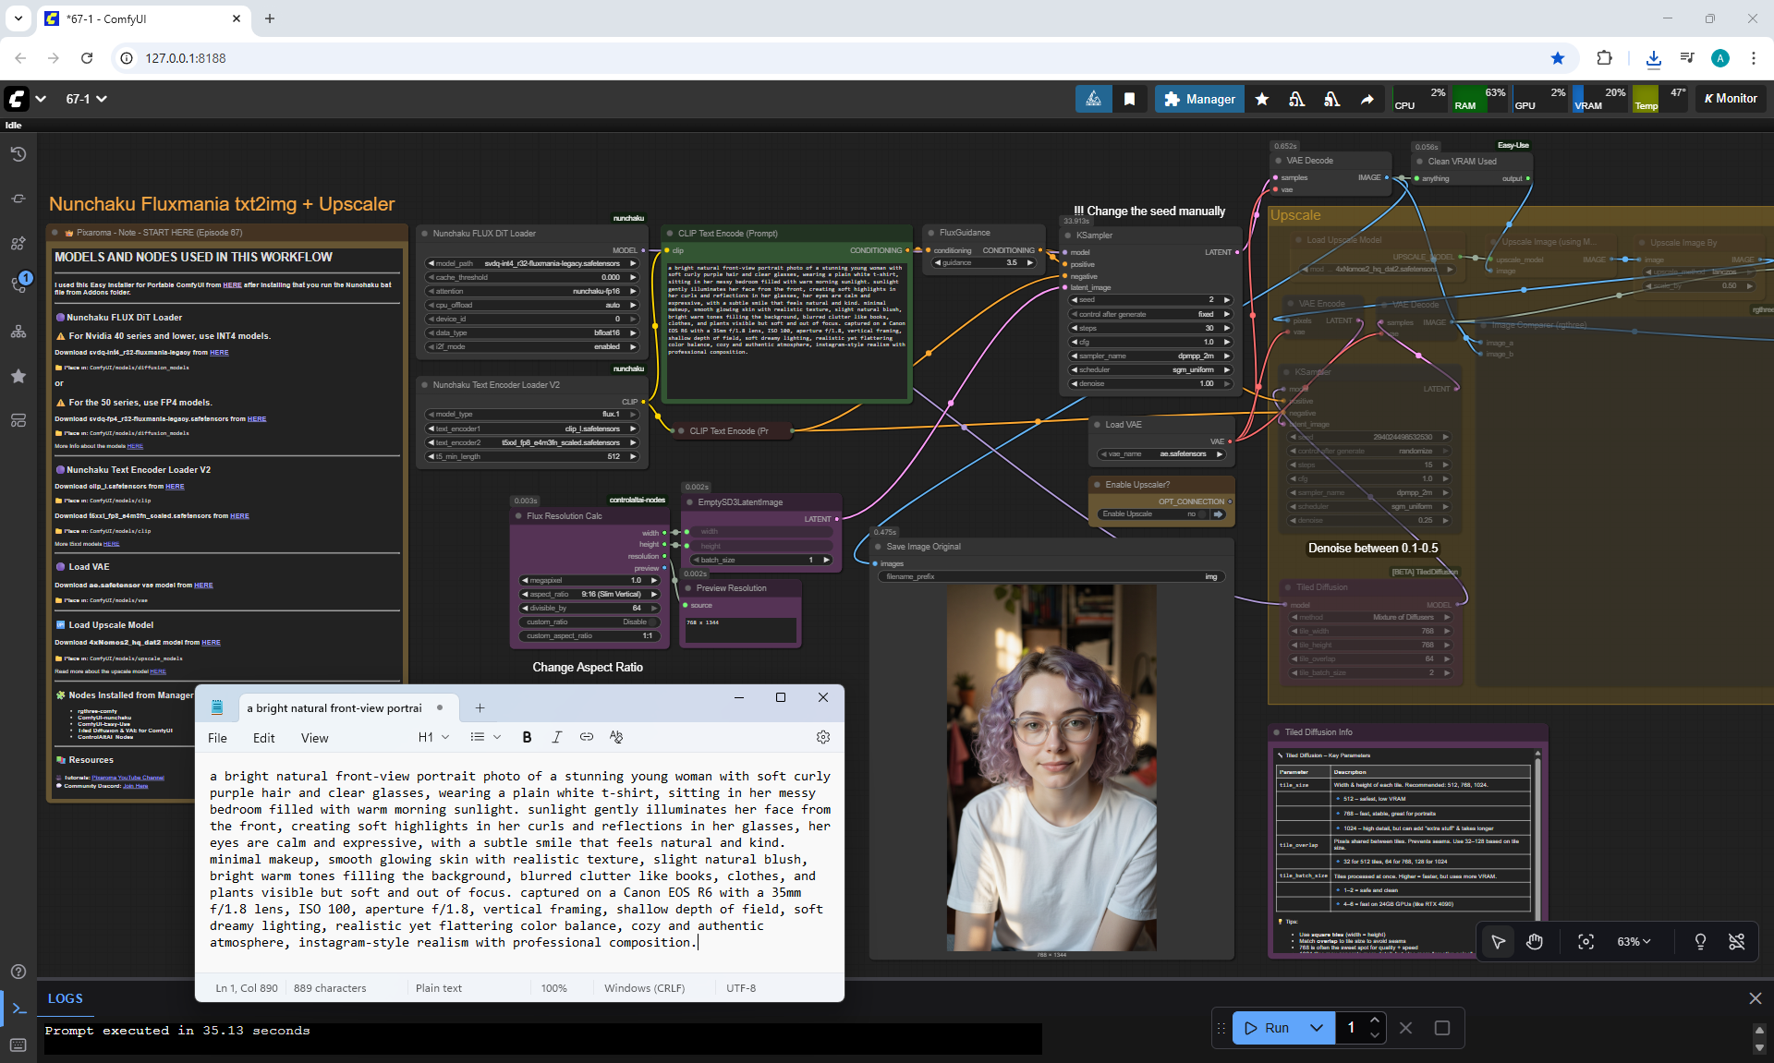Open the View menu in Notepad
This screenshot has width=1774, height=1063.
coord(314,738)
